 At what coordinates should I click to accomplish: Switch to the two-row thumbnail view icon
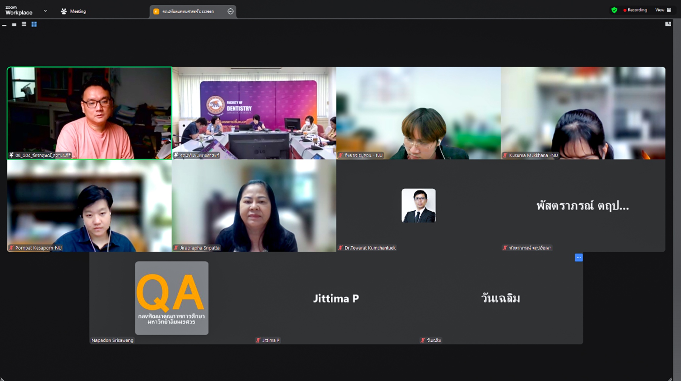coord(24,25)
